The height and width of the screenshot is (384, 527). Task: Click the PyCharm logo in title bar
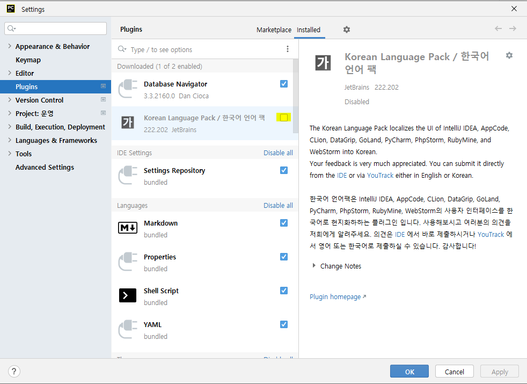click(x=11, y=9)
